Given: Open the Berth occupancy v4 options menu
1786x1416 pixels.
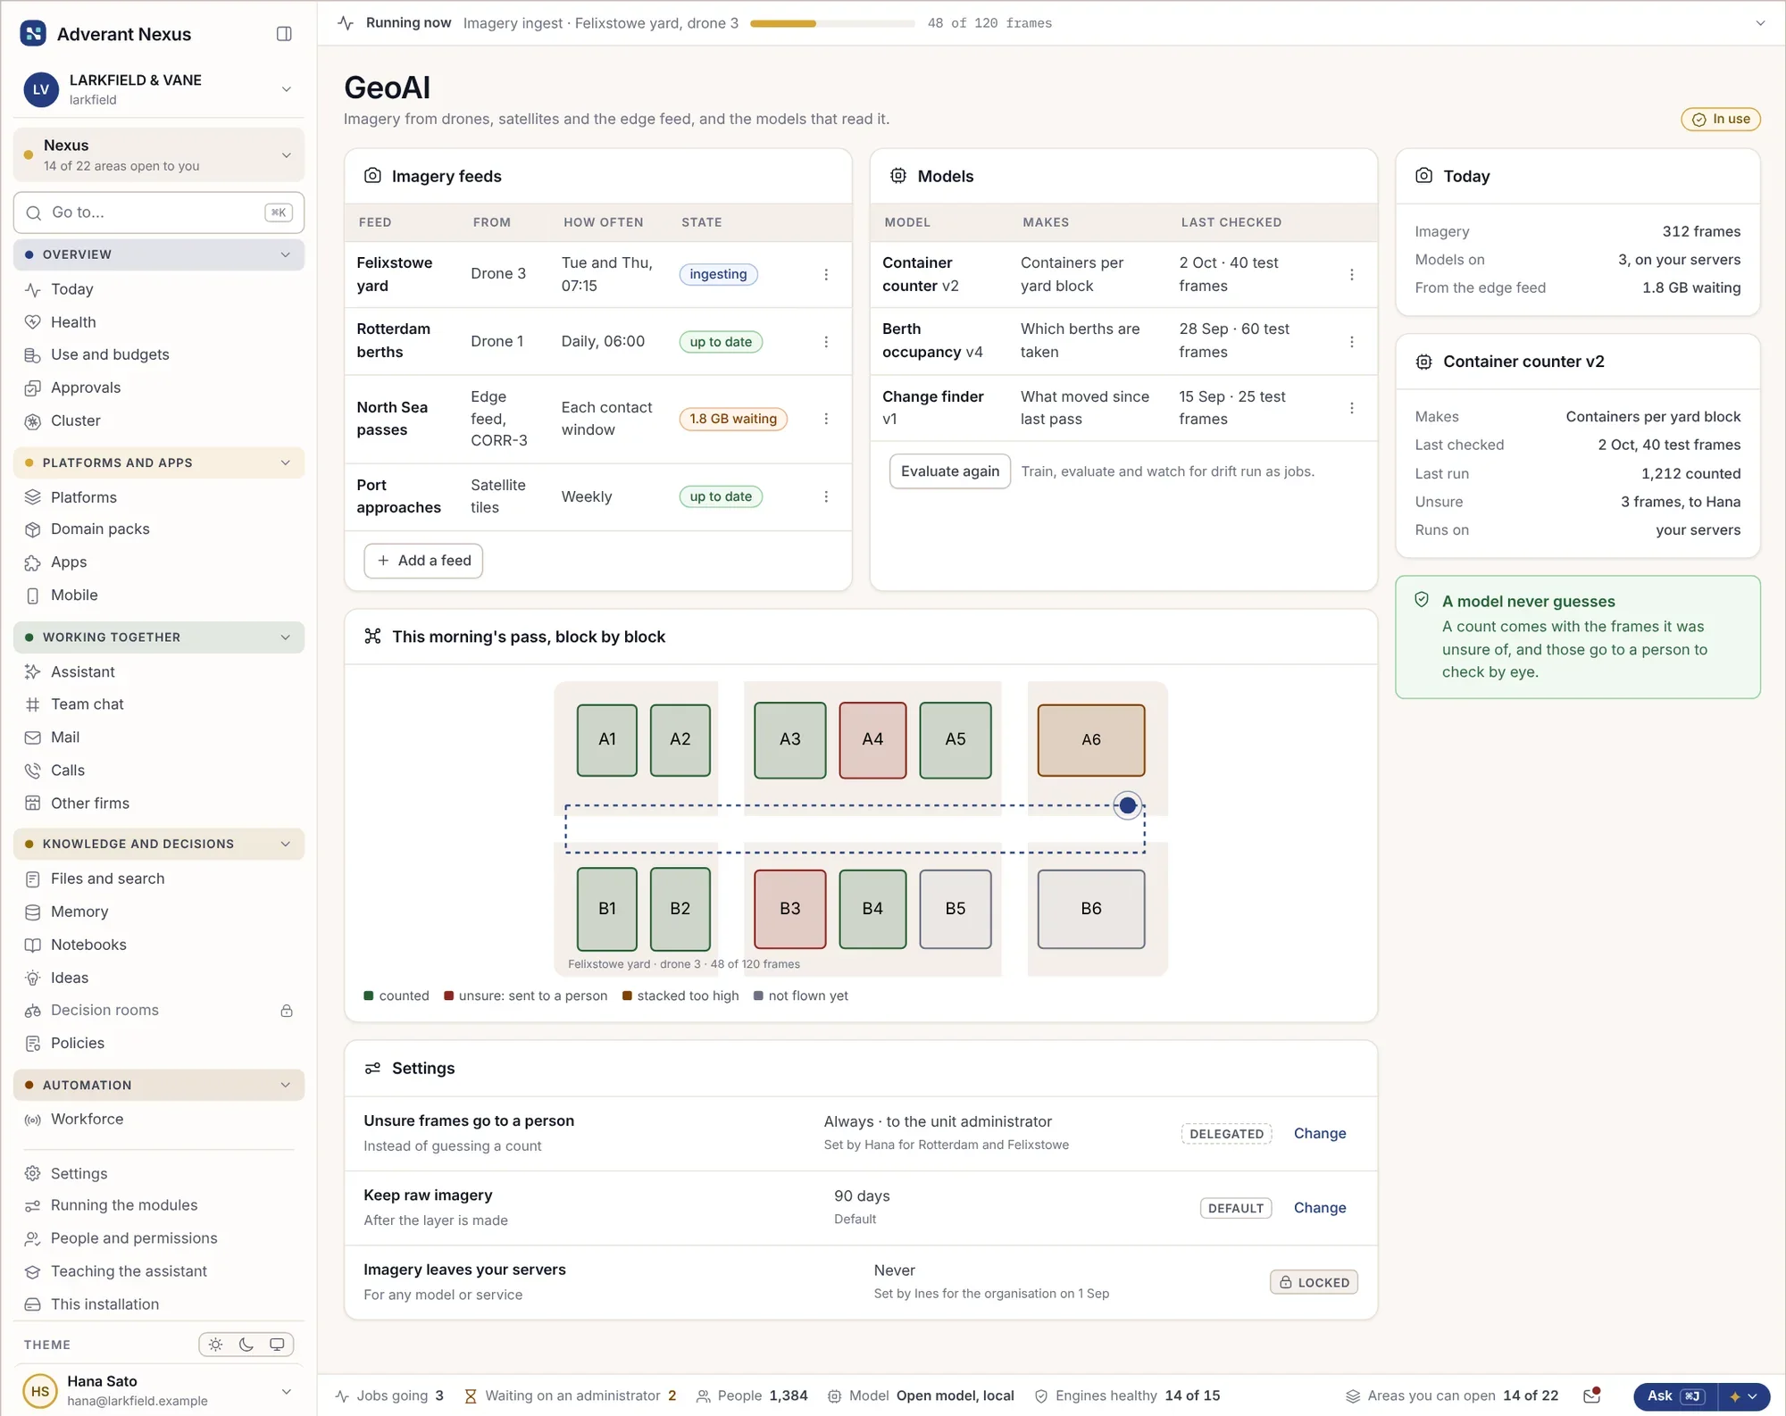Looking at the screenshot, I should [x=1352, y=342].
